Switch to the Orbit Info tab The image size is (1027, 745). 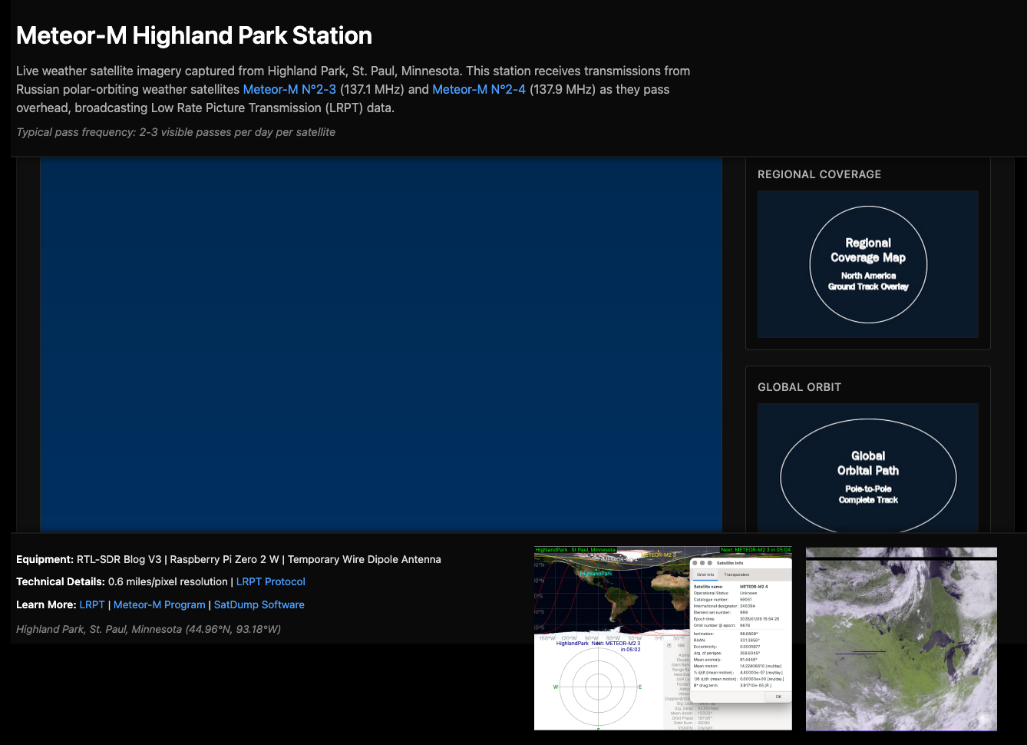tap(705, 574)
